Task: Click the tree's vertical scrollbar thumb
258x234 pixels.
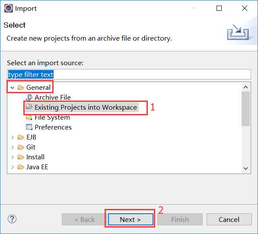Action: tap(245, 109)
